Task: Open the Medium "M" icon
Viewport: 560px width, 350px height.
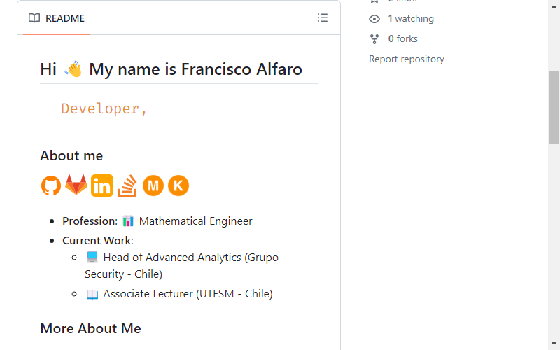Action: (153, 185)
